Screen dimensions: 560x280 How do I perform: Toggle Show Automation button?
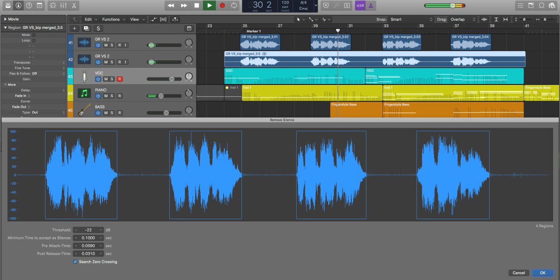pos(154,19)
